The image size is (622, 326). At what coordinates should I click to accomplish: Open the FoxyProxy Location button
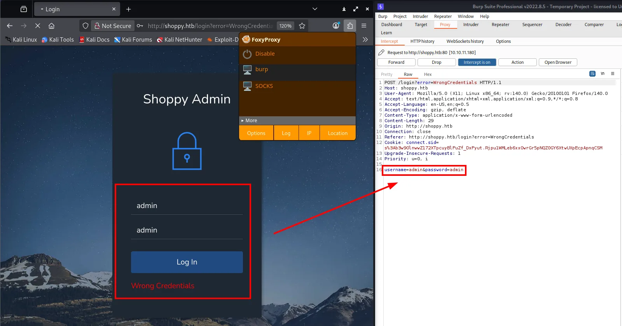tap(338, 133)
